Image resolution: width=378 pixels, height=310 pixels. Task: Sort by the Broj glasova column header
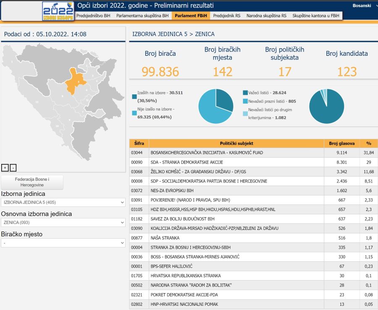(x=341, y=143)
